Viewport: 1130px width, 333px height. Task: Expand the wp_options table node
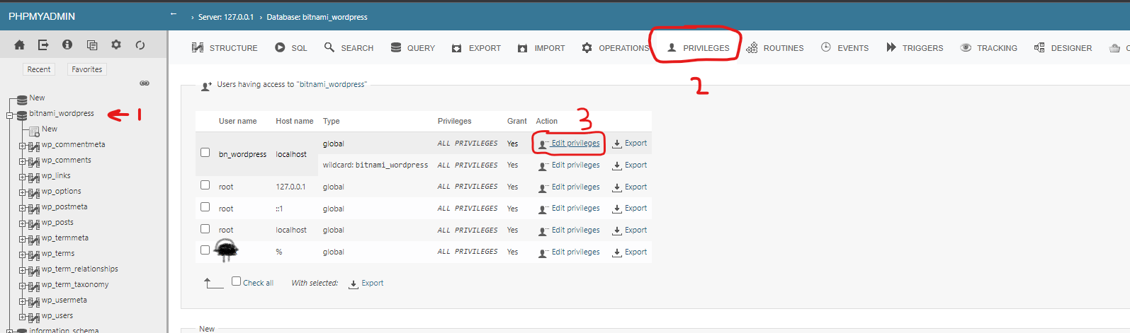click(x=23, y=193)
